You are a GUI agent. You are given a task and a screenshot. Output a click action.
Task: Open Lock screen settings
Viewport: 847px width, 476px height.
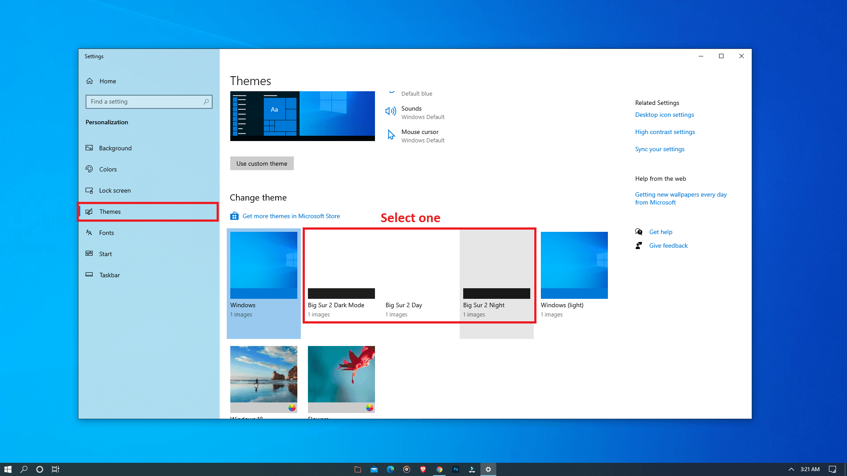(x=115, y=190)
